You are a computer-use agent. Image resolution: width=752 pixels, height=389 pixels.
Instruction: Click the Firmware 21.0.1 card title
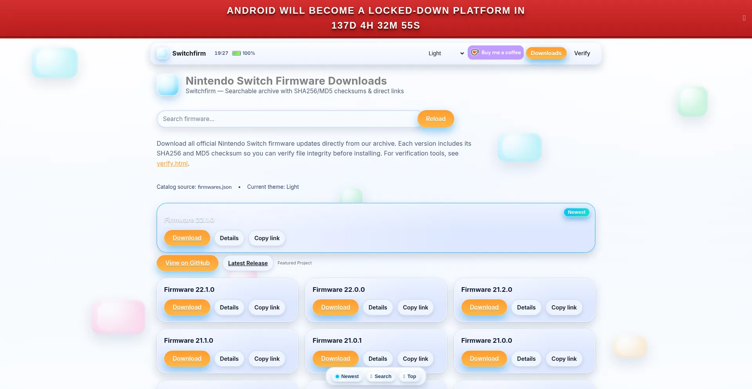(x=337, y=341)
